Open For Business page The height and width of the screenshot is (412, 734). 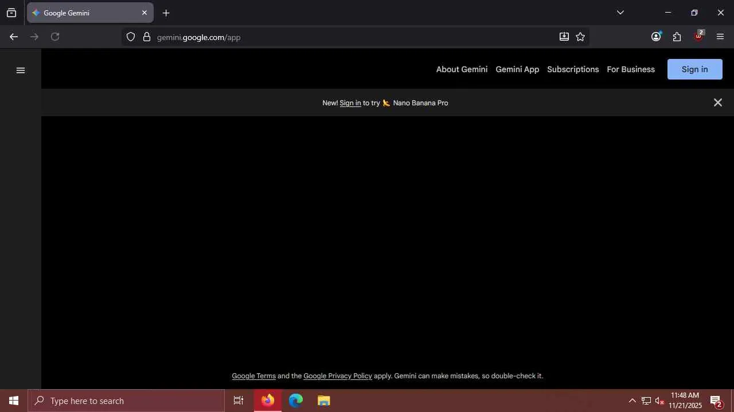point(631,69)
